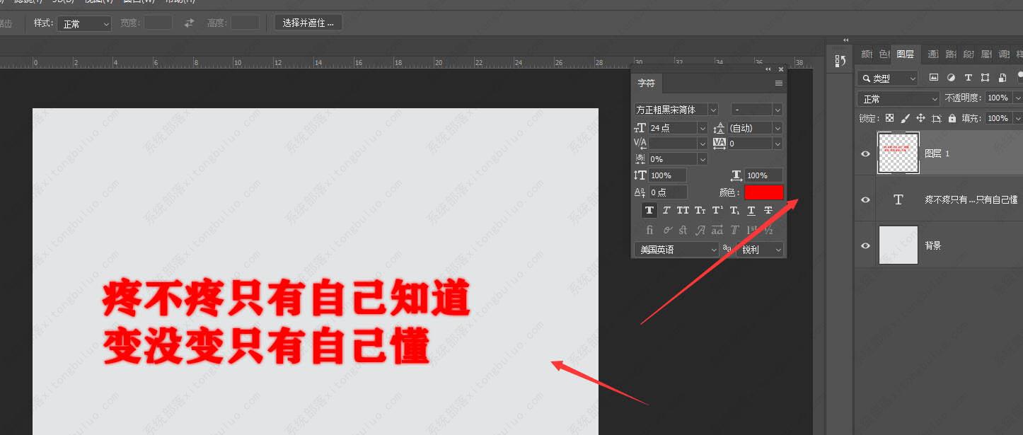The height and width of the screenshot is (435, 1023).
Task: Filter layers by type layers (T icon)
Action: [x=968, y=78]
